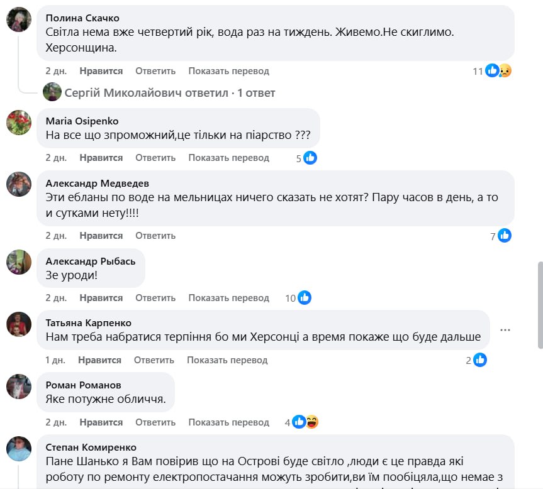Reply to Татьяна Карпенко's comment

[x=154, y=360]
